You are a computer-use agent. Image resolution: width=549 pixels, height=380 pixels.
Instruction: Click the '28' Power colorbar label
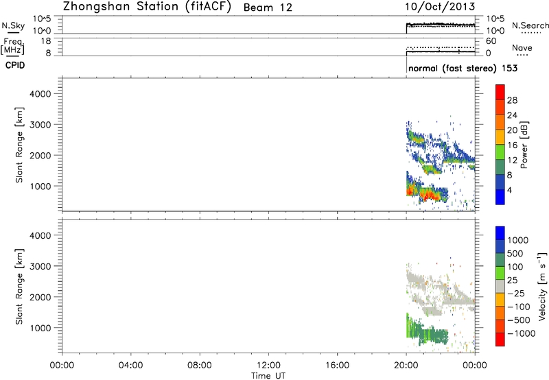[512, 100]
